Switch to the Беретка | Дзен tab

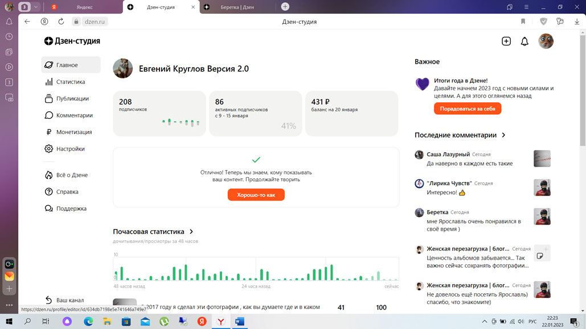[x=237, y=7]
